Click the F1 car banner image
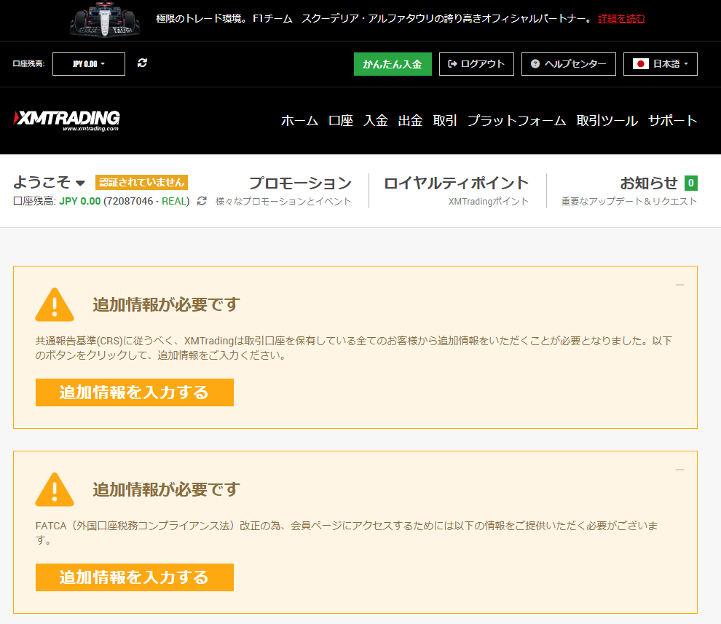The image size is (721, 624). [105, 20]
